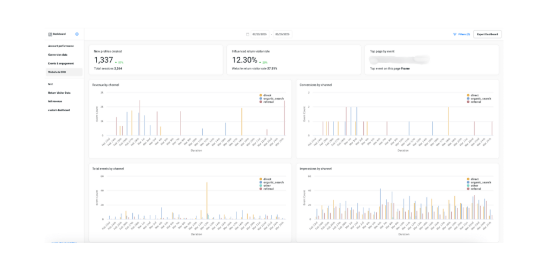
Task: Click the Conversions by channel chart title
Action: pos(316,85)
